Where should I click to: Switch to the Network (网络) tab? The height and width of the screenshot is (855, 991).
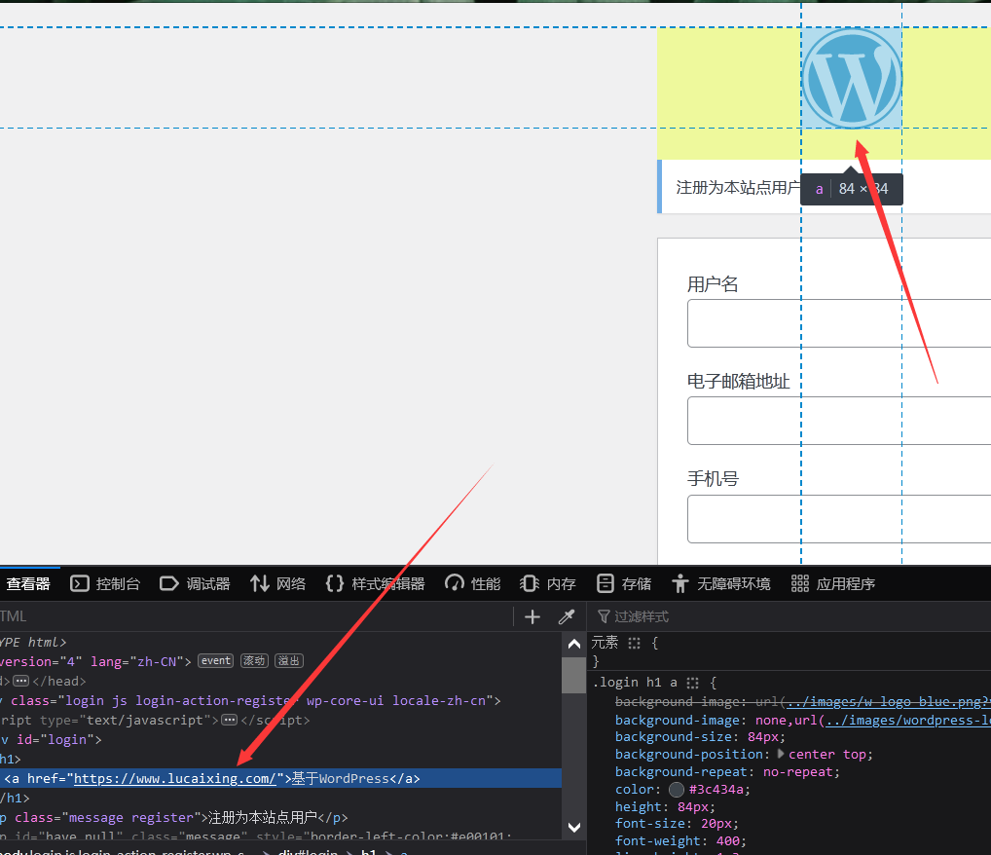click(x=278, y=583)
